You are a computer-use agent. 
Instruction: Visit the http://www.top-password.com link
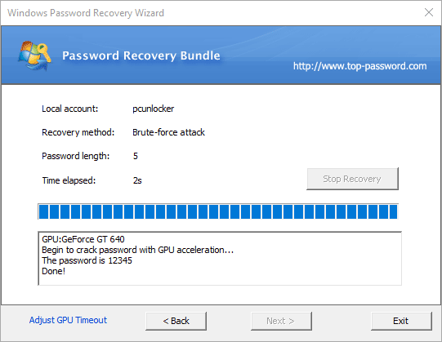360,66
